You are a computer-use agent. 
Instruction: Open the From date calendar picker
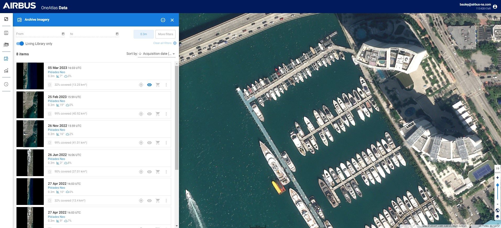tap(63, 34)
